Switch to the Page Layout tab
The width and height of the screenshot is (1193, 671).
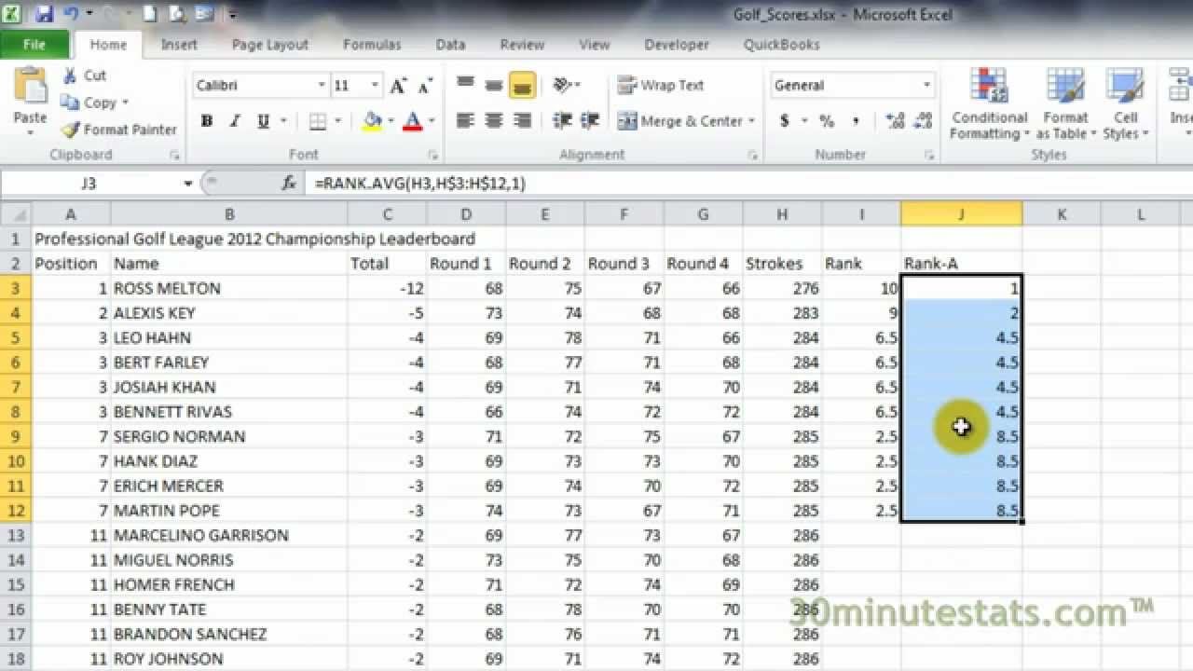pos(270,44)
